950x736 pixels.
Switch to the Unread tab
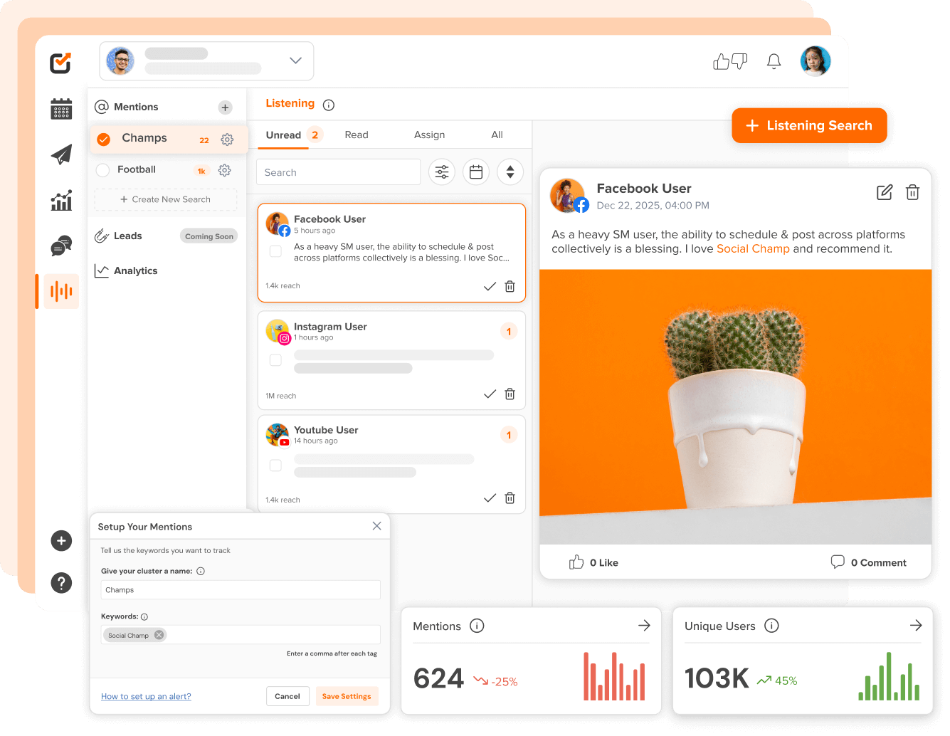click(x=283, y=135)
